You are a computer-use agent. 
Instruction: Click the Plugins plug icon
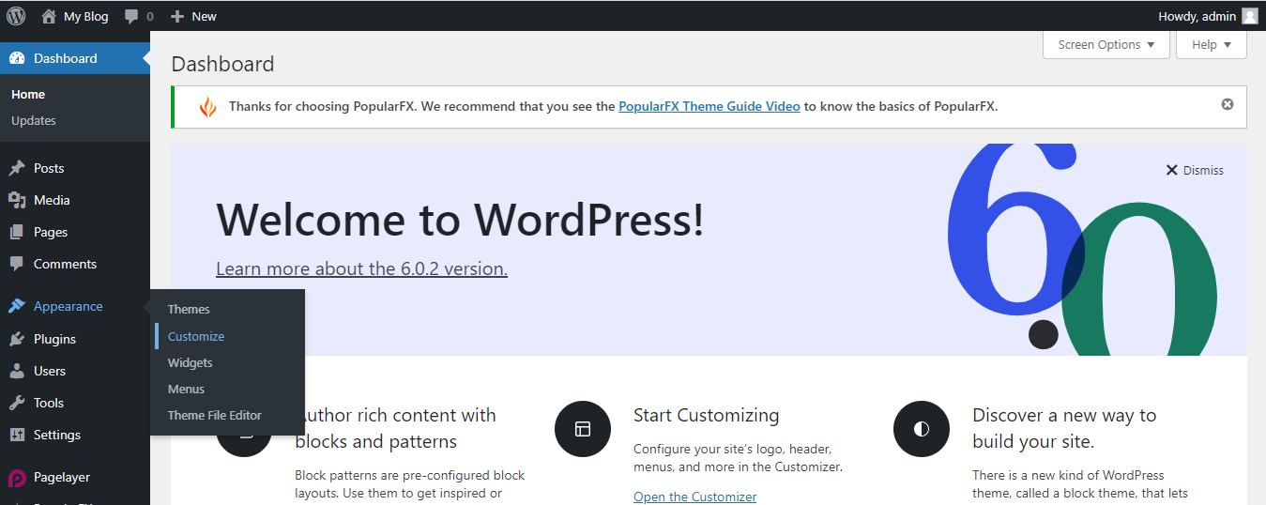(17, 339)
